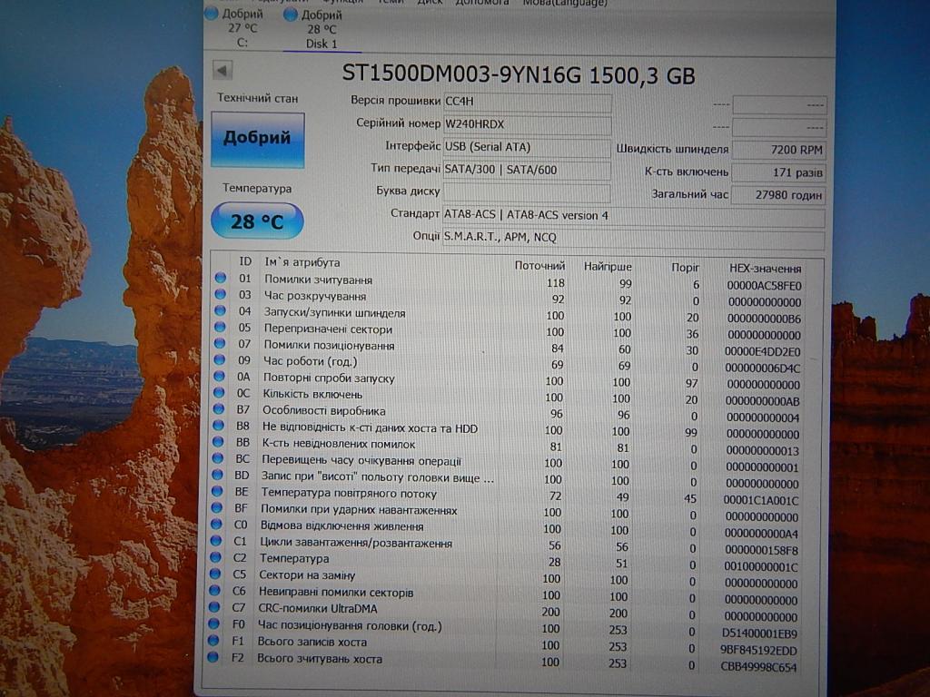Click hex value 00001C1A001C
930x697 pixels.
coord(761,500)
